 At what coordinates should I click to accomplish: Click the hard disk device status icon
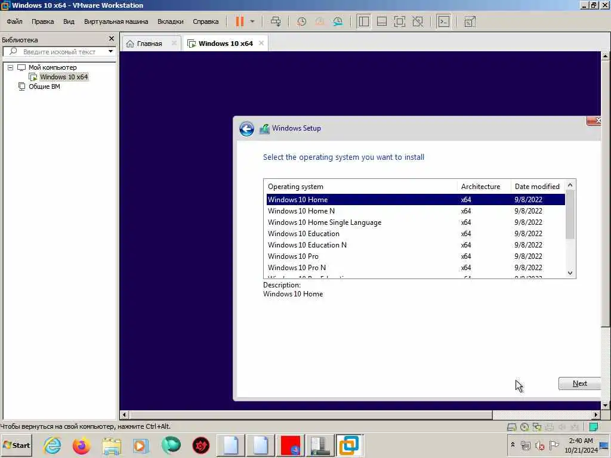click(511, 427)
